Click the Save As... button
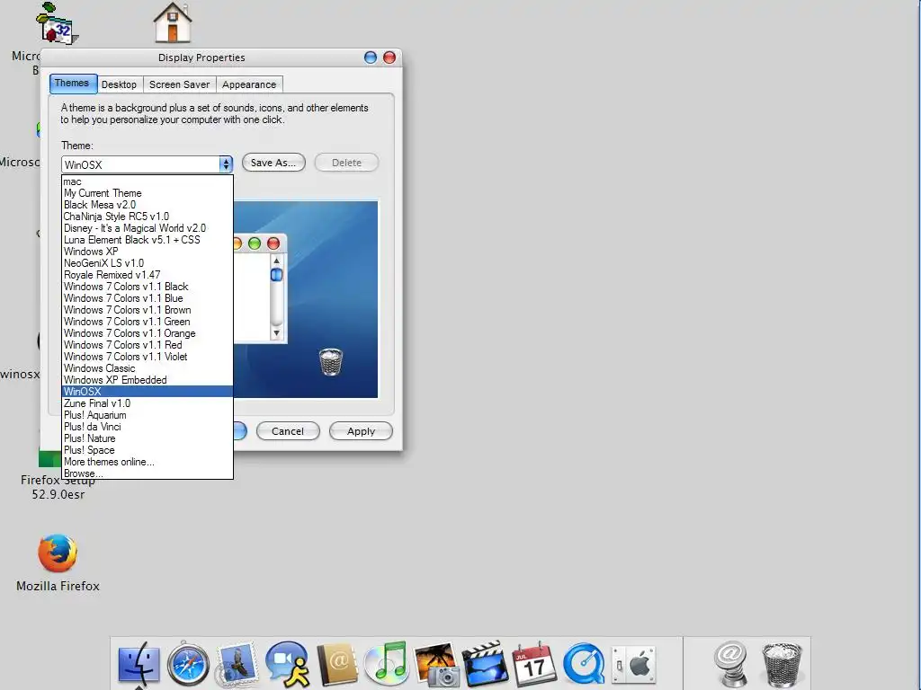This screenshot has height=690, width=921. point(273,163)
